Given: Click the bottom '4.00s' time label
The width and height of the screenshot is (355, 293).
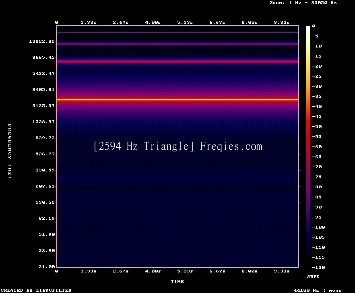Looking at the screenshot, I should [x=153, y=271].
